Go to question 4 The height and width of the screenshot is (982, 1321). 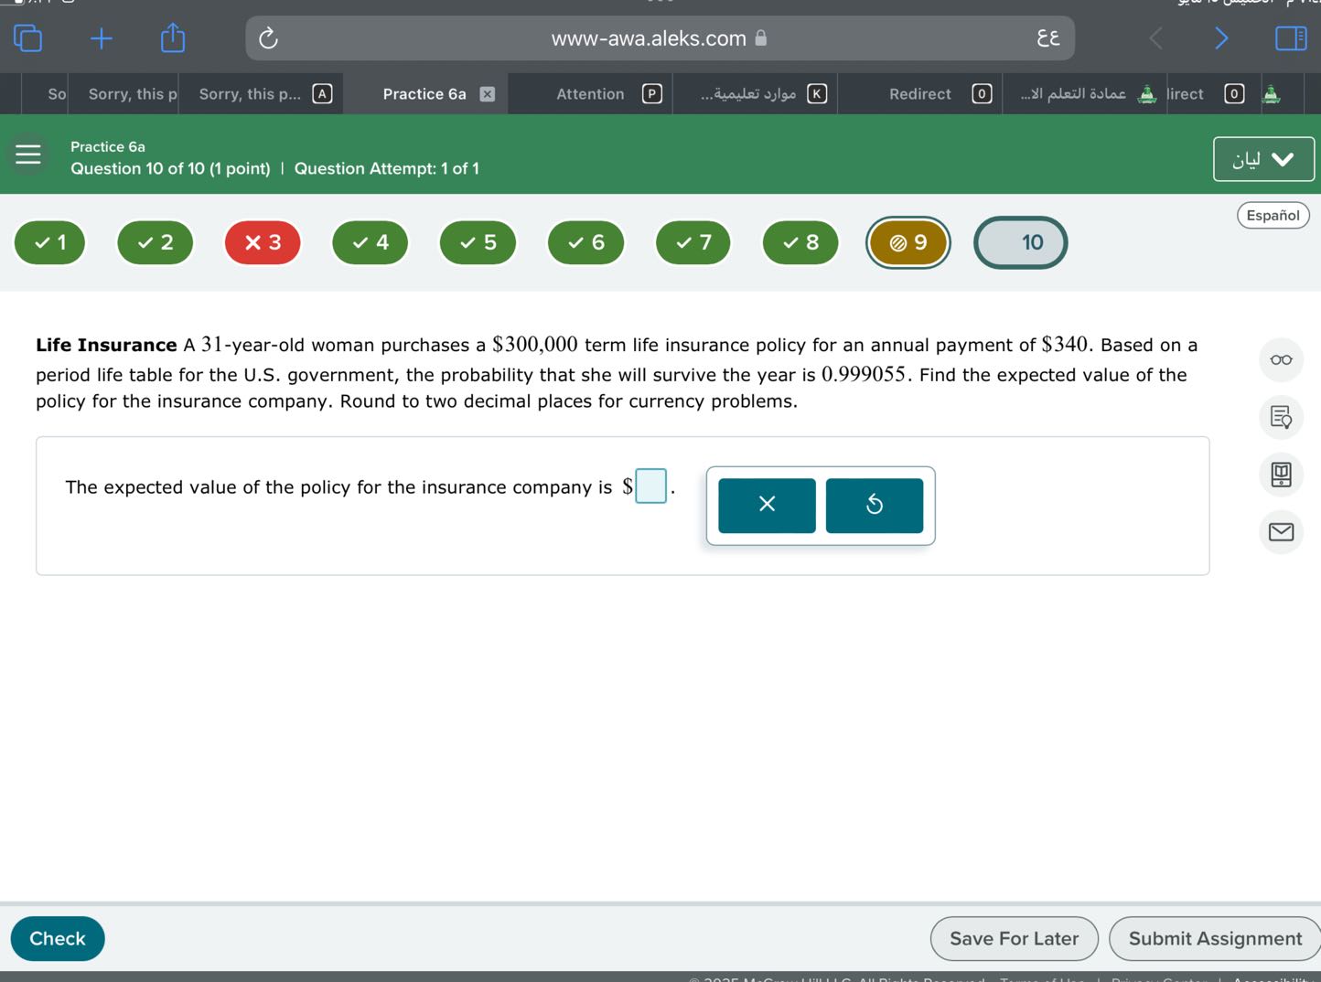(371, 242)
